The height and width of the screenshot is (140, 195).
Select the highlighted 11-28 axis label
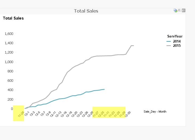21,114
